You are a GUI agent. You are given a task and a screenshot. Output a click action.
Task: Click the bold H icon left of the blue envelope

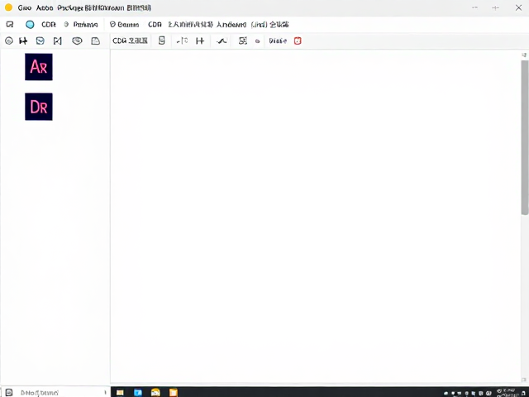tap(23, 41)
